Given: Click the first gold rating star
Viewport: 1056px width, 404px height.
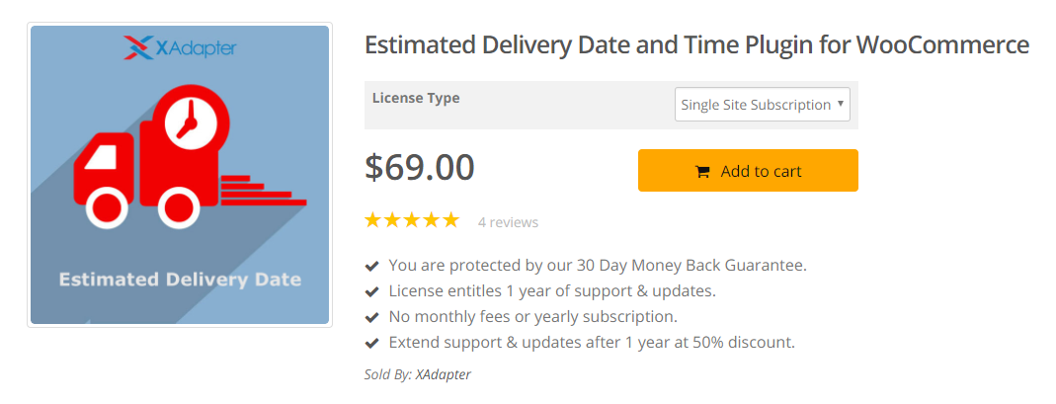Looking at the screenshot, I should point(372,219).
